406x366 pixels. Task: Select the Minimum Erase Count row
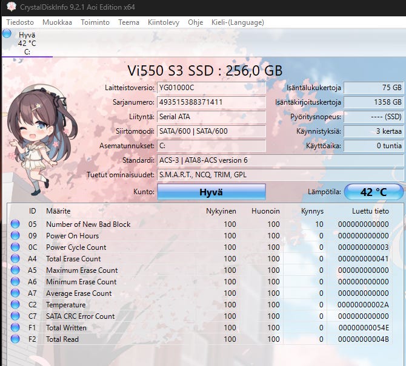coord(200,281)
